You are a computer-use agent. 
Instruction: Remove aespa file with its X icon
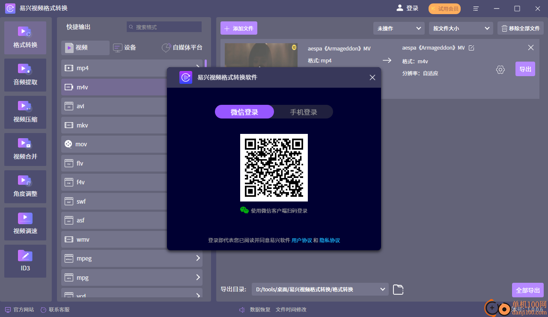pos(531,47)
